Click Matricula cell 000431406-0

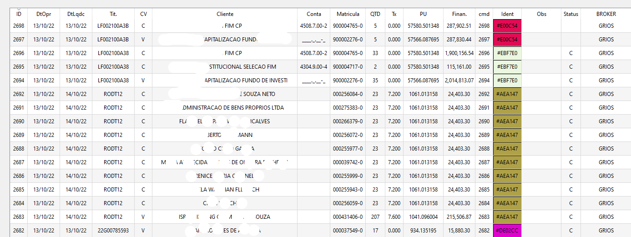pyautogui.click(x=348, y=217)
